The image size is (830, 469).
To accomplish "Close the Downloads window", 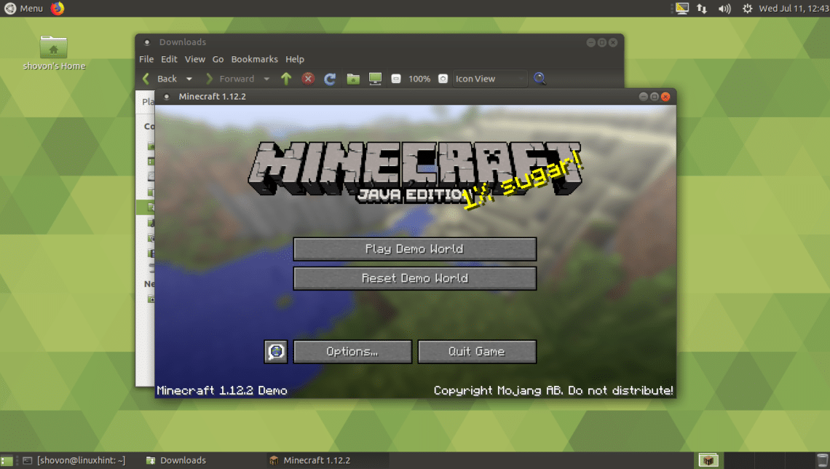I will click(613, 42).
